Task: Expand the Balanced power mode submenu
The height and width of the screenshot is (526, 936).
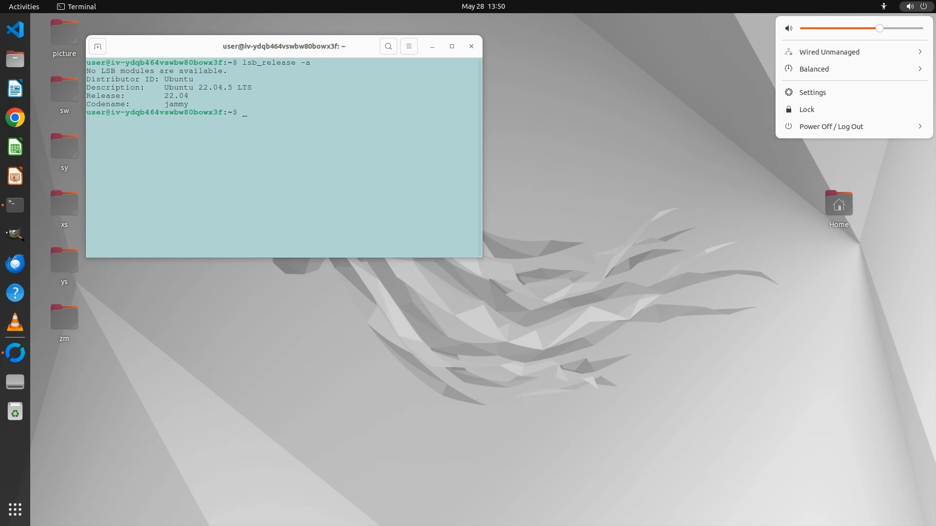Action: 854,69
